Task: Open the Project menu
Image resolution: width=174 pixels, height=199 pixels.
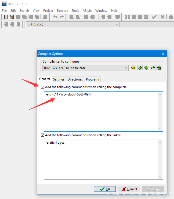Action: coord(48,11)
